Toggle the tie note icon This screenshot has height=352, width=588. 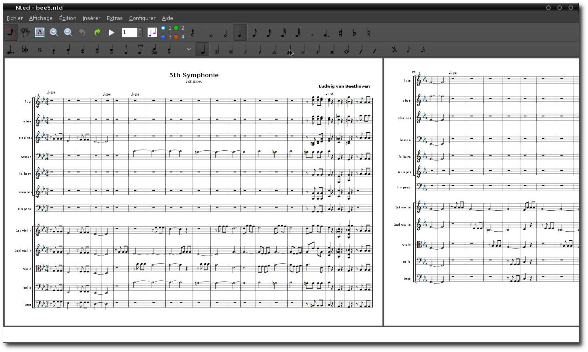point(326,33)
